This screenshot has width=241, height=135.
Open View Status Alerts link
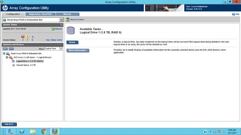[54, 40]
